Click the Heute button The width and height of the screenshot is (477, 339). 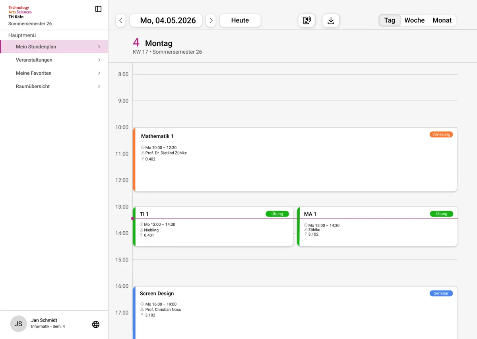[x=240, y=21]
